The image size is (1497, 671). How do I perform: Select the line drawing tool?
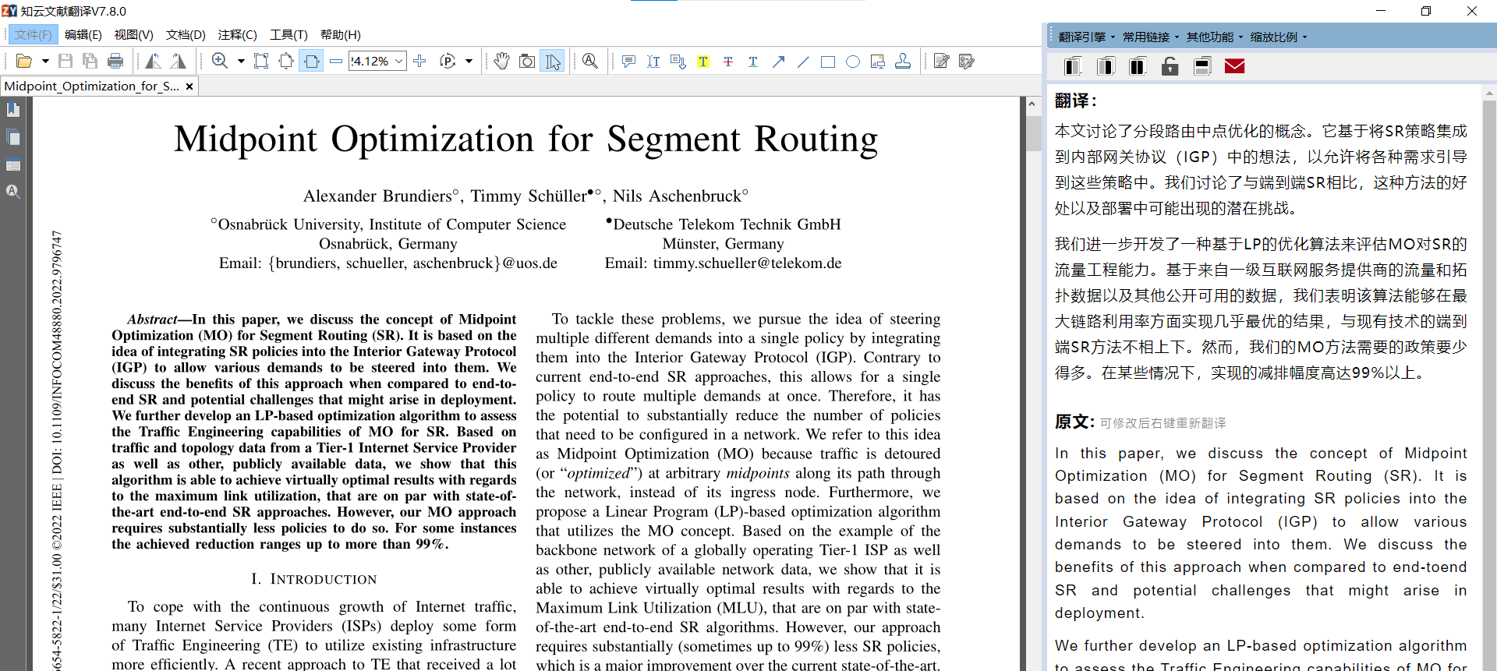pyautogui.click(x=803, y=62)
